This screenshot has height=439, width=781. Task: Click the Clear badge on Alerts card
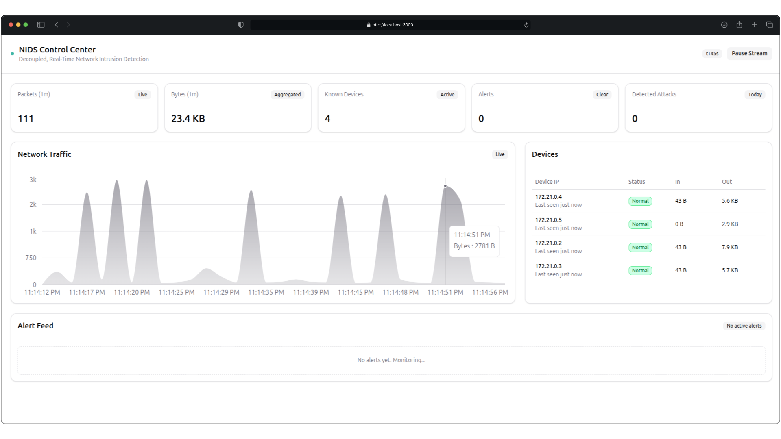(x=602, y=95)
